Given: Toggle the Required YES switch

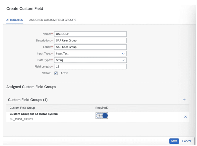Looking at the screenshot, I should (x=102, y=115).
